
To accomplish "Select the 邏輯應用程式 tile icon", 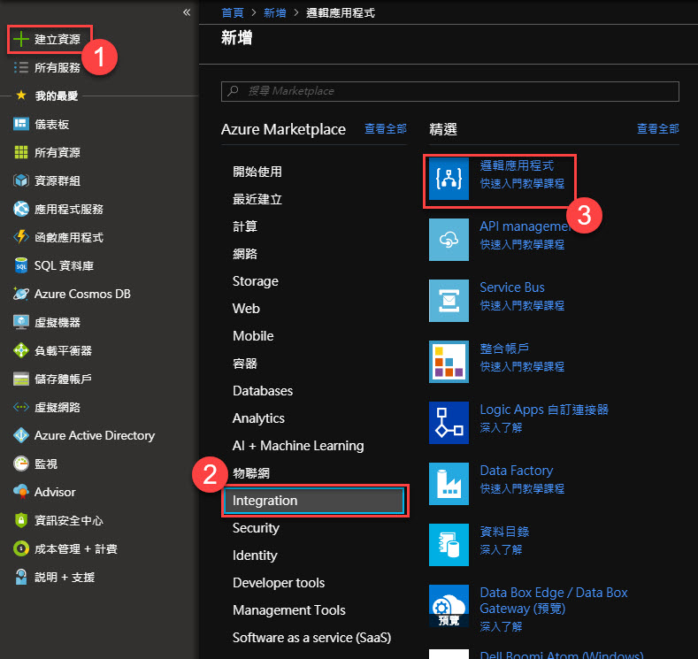I will point(449,179).
